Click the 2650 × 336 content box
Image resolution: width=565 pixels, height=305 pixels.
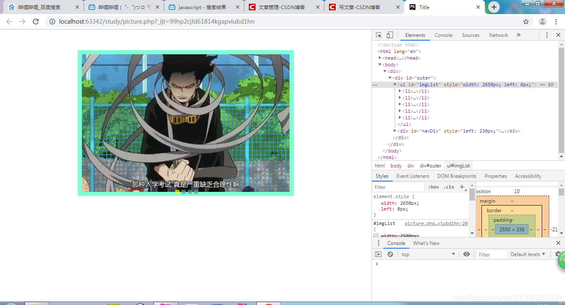tap(512, 230)
